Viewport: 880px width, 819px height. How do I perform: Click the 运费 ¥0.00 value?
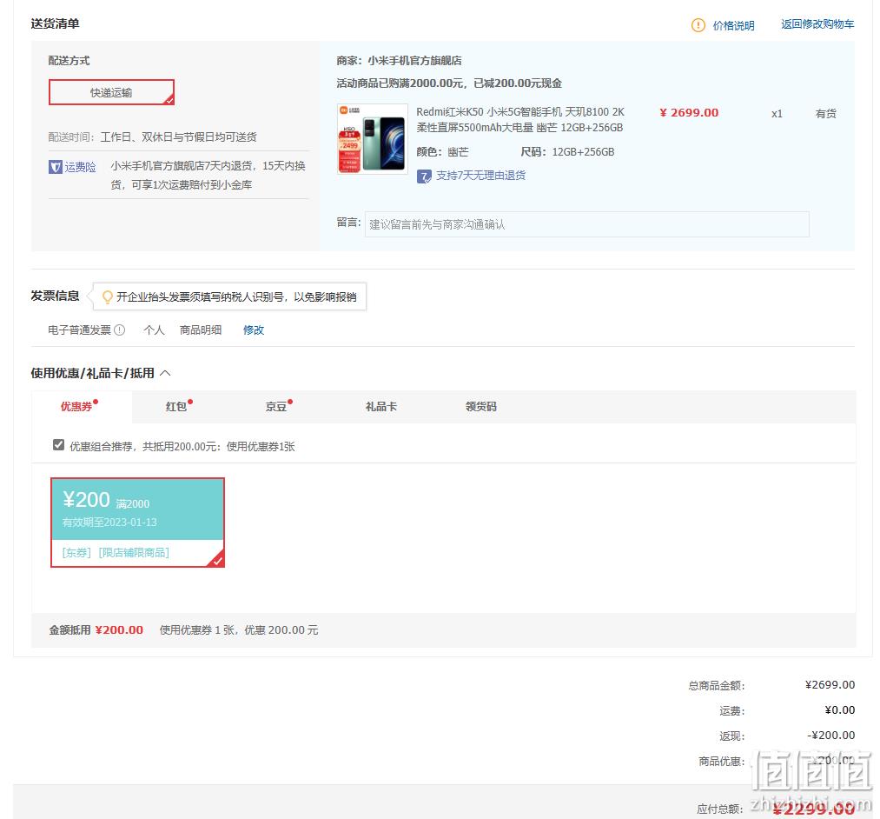pyautogui.click(x=840, y=709)
